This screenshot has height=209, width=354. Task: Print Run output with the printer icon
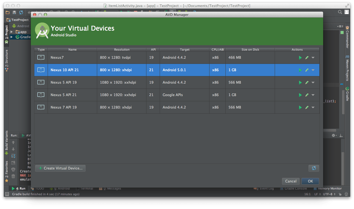[13, 169]
